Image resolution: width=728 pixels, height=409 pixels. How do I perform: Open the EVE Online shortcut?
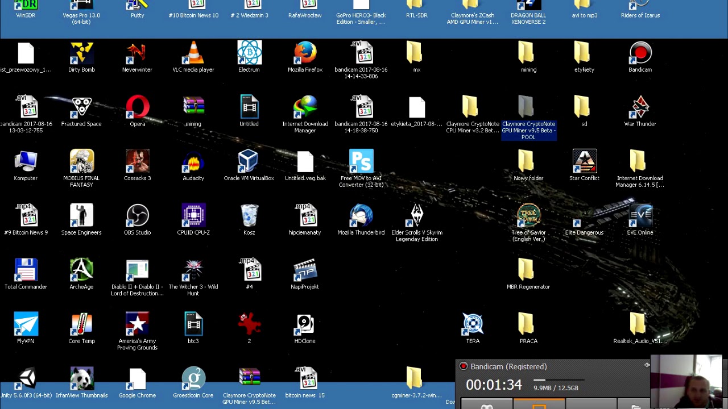tap(640, 216)
